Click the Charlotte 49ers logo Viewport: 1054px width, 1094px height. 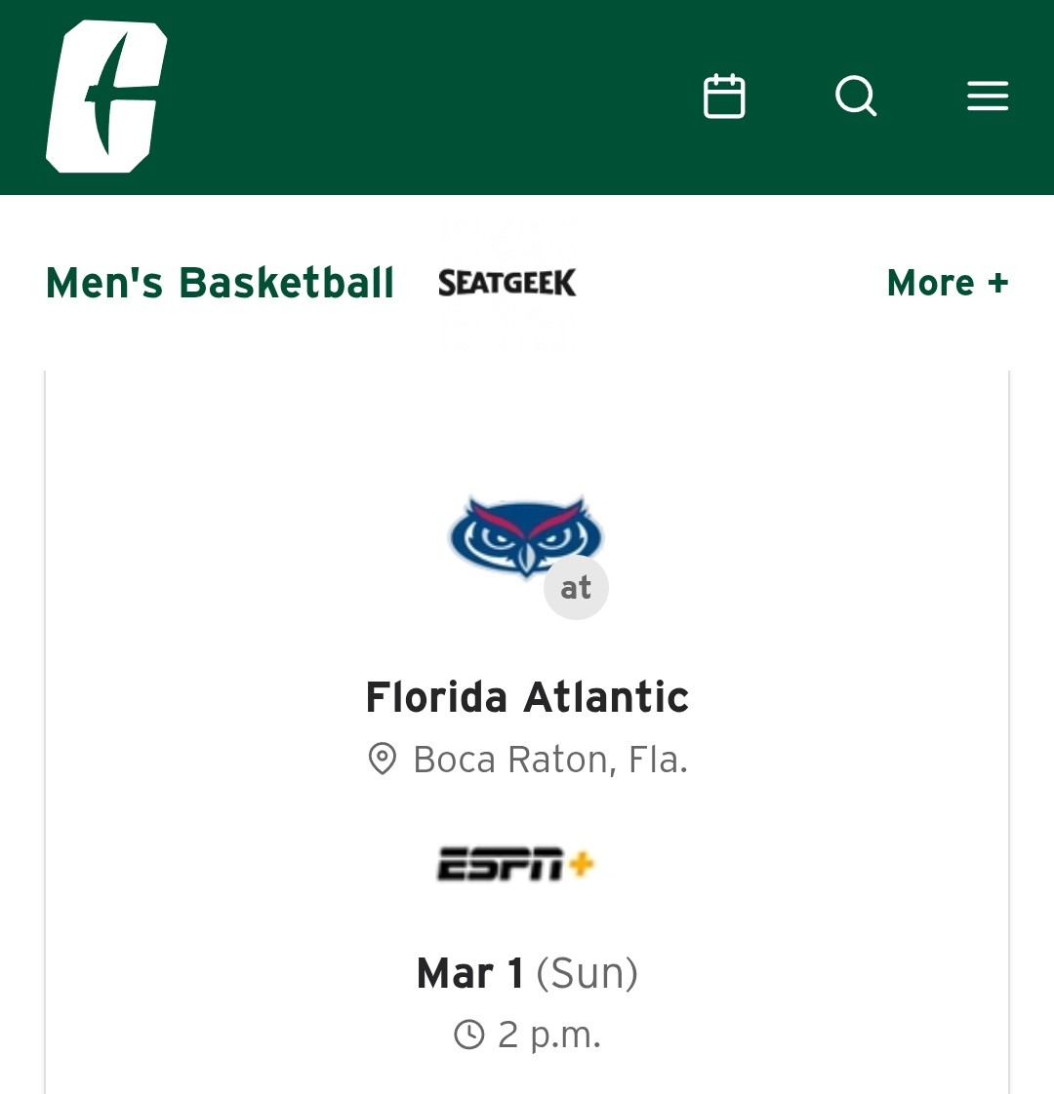(105, 97)
